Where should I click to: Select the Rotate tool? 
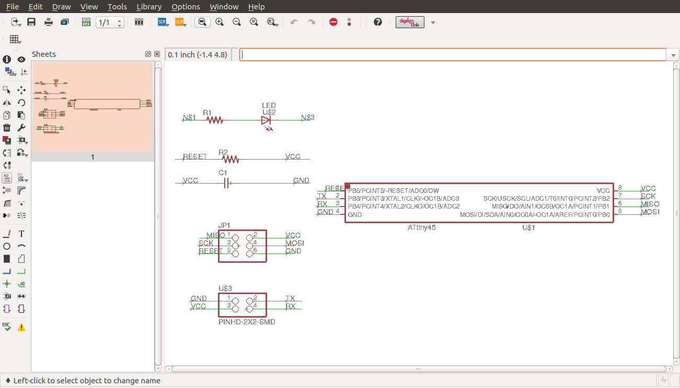pyautogui.click(x=21, y=103)
